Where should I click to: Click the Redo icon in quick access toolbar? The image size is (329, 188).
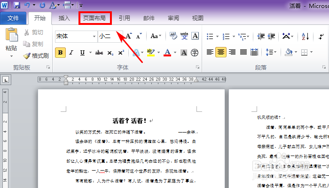pyautogui.click(x=42, y=5)
